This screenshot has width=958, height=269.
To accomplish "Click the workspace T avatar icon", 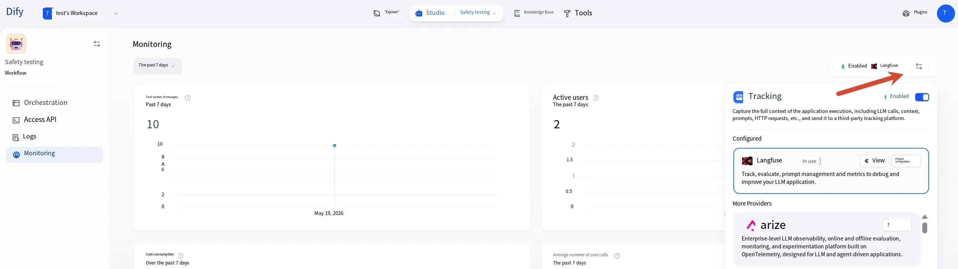I will [x=47, y=13].
